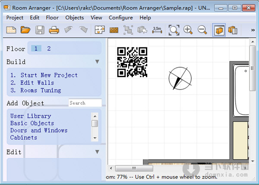Click the 3,5m measure dimension icon

158,30
